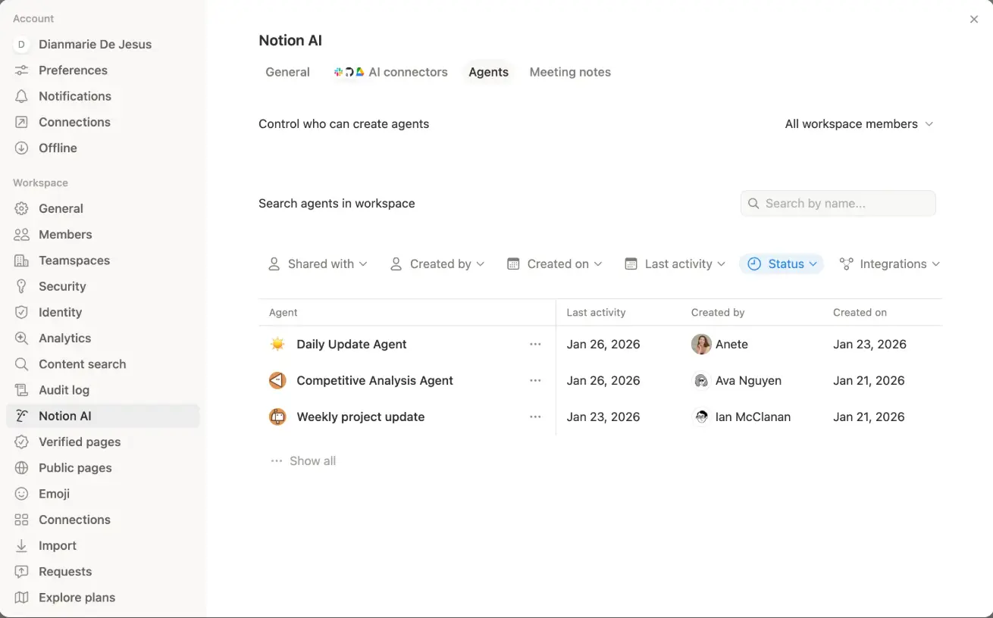The image size is (993, 618).
Task: Expand the Created by filter
Action: click(x=437, y=264)
